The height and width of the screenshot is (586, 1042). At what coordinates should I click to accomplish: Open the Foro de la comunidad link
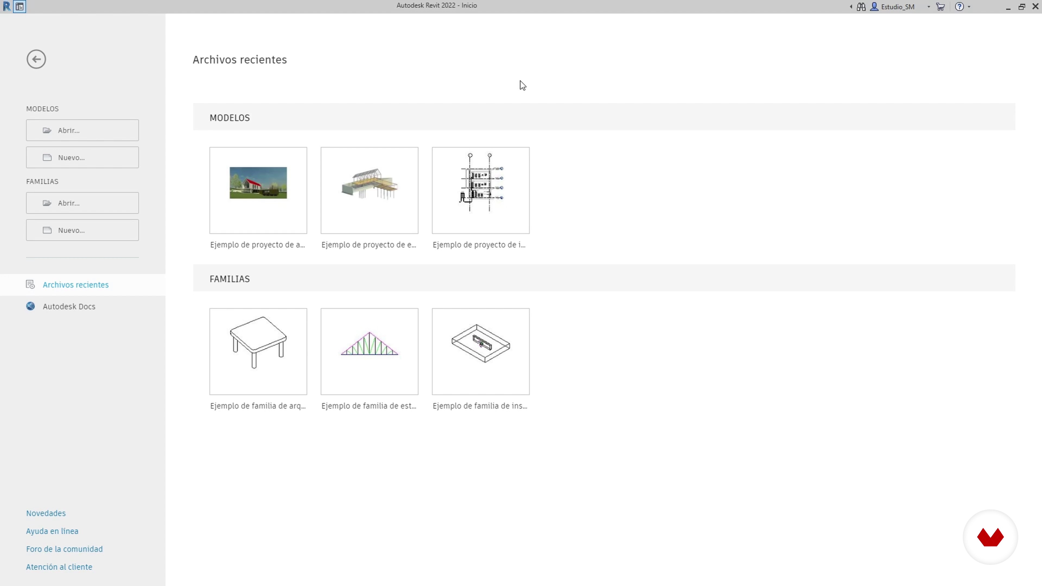click(64, 549)
